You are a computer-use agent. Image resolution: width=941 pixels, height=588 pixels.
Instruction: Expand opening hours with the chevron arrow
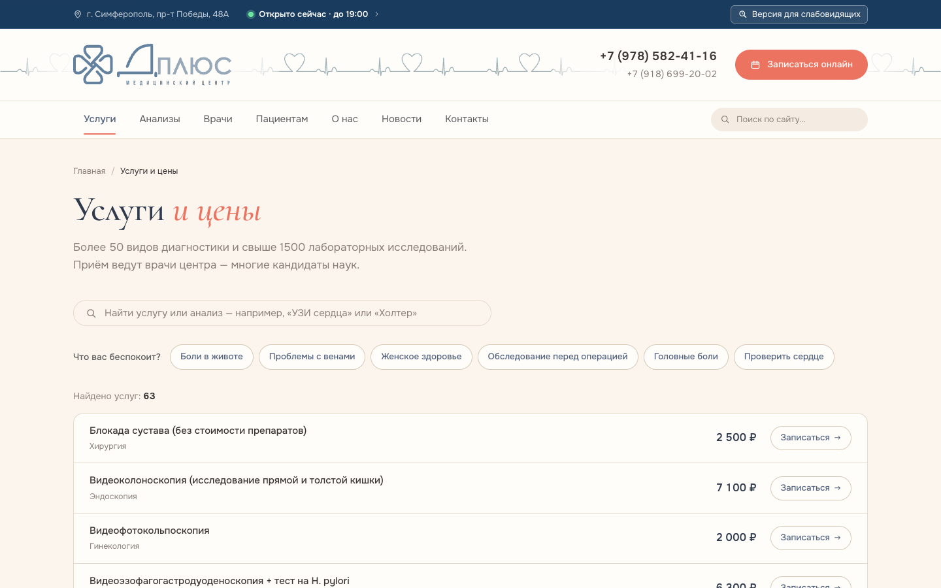[376, 14]
